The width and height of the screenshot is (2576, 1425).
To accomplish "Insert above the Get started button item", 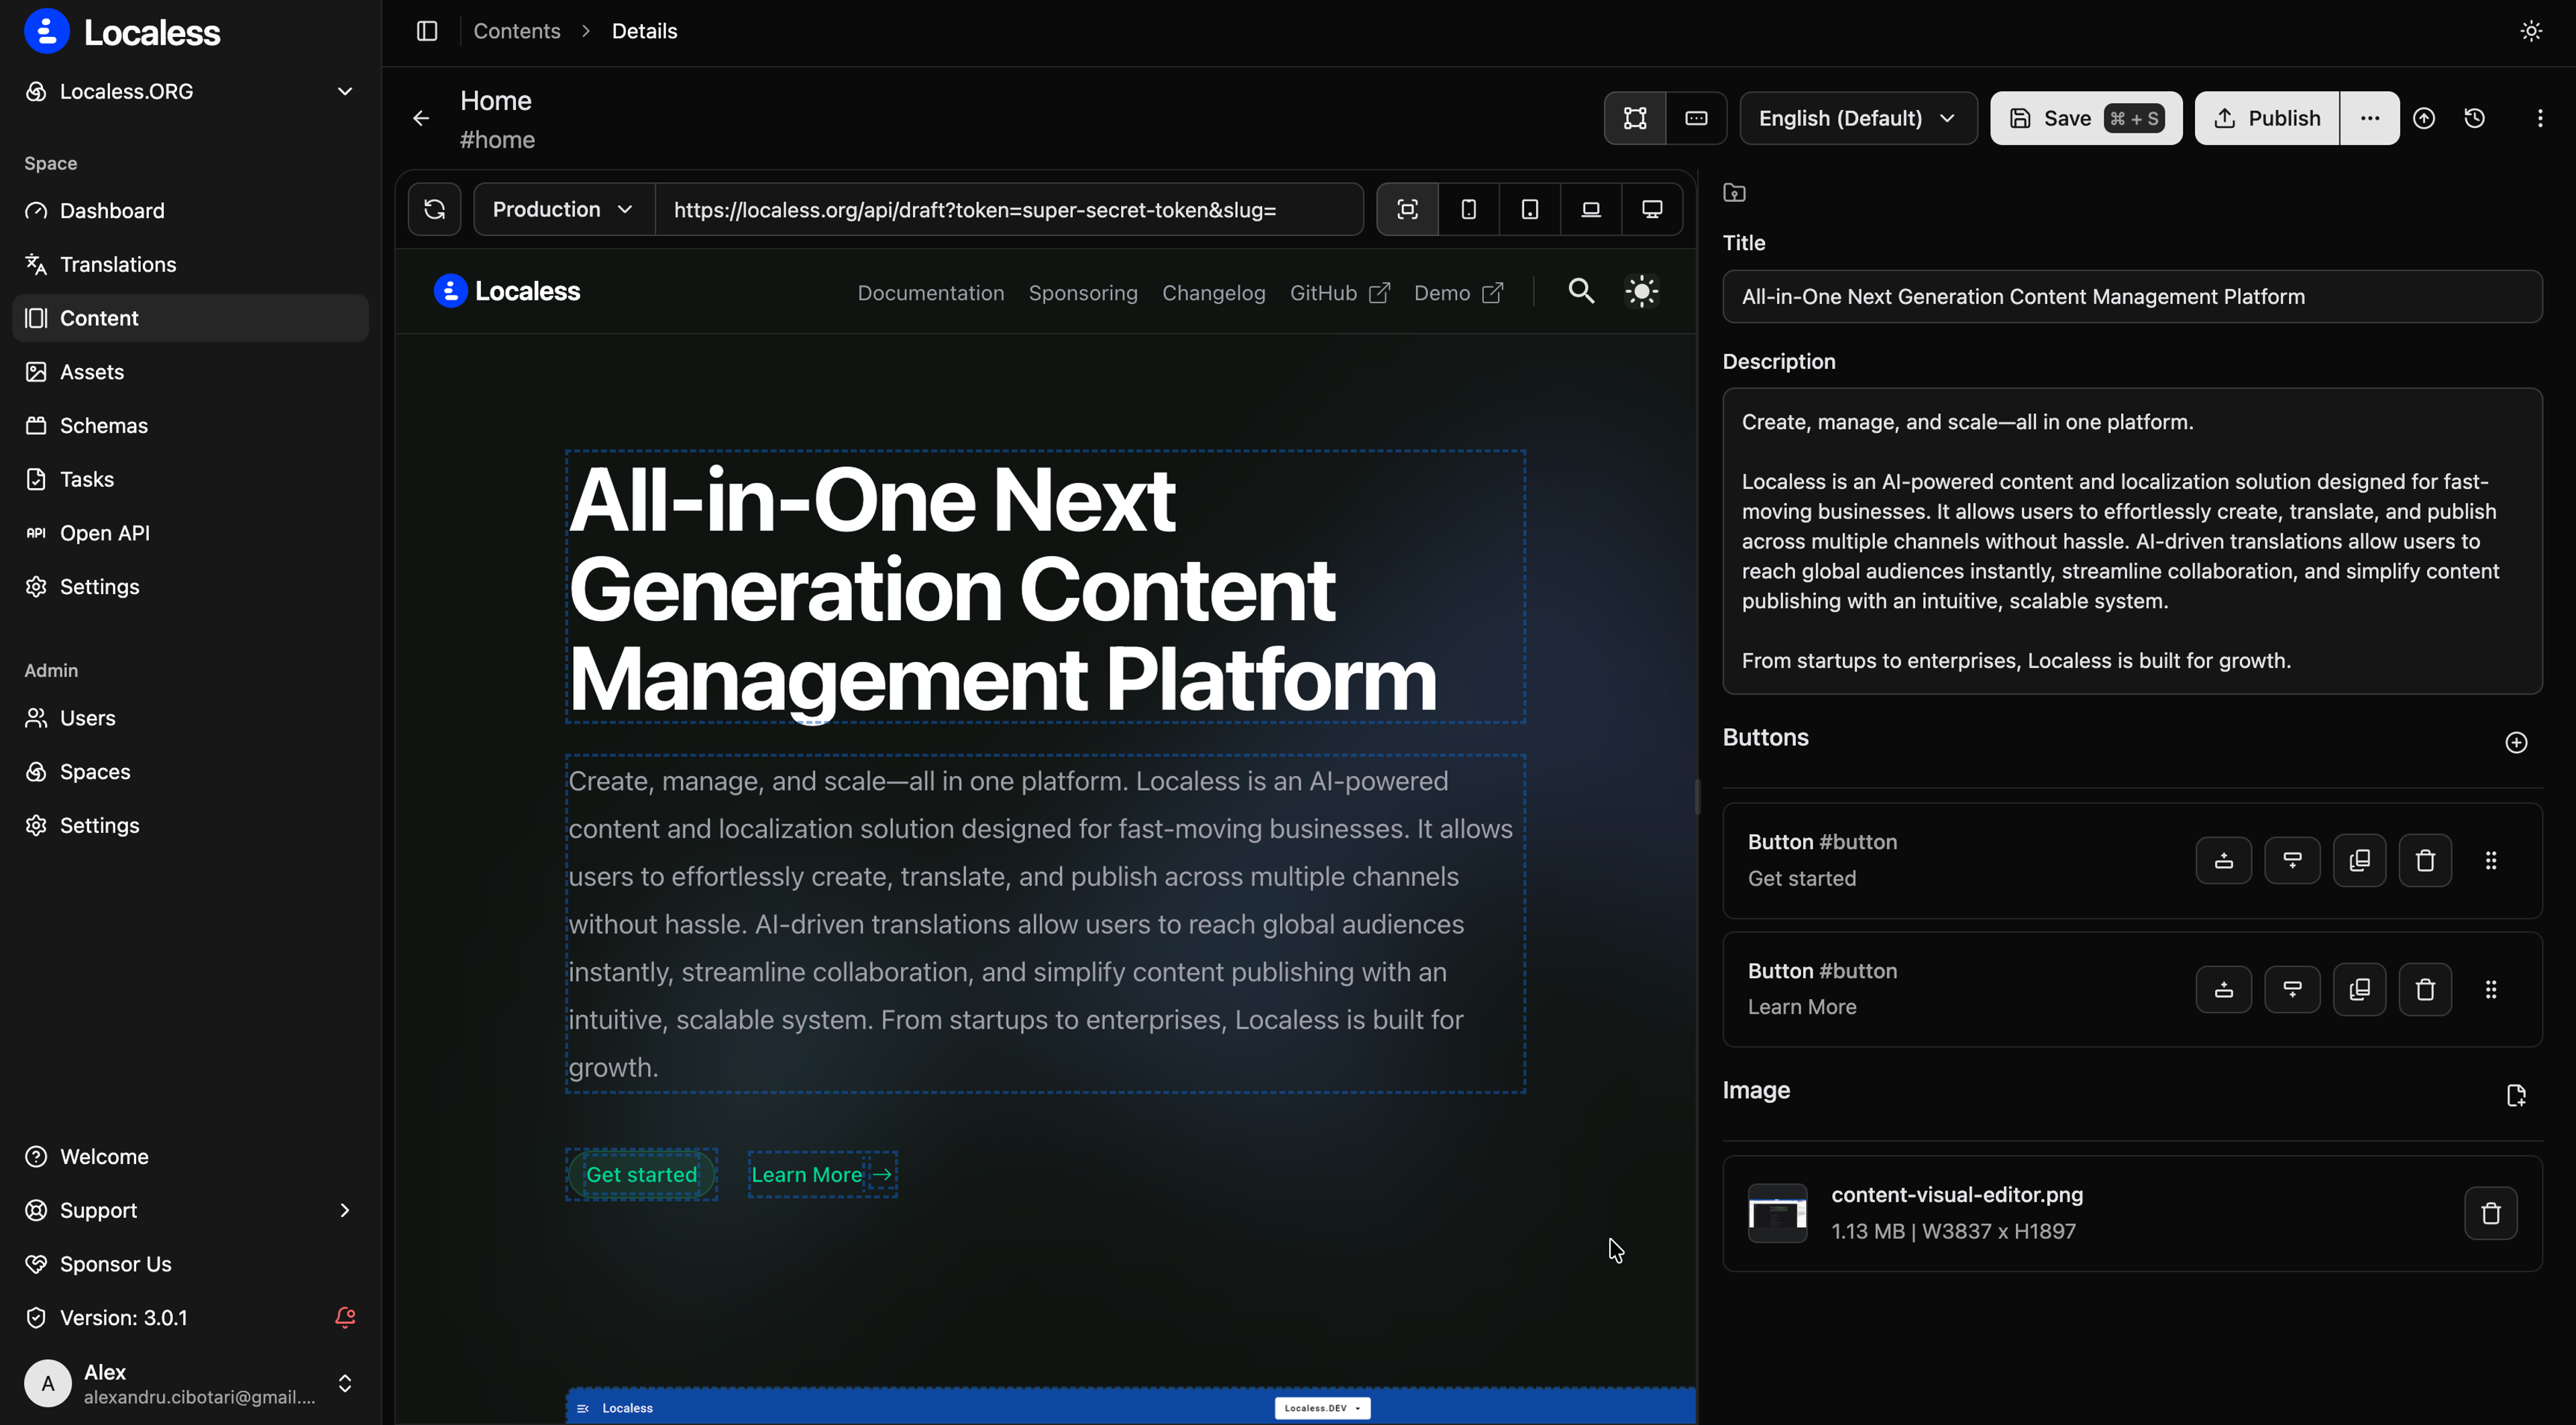I will click(2223, 860).
